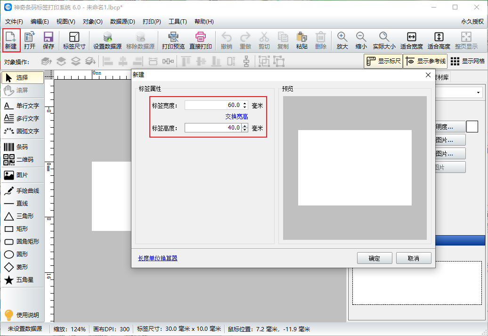Click the white color swatch in right panel

pyautogui.click(x=472, y=126)
